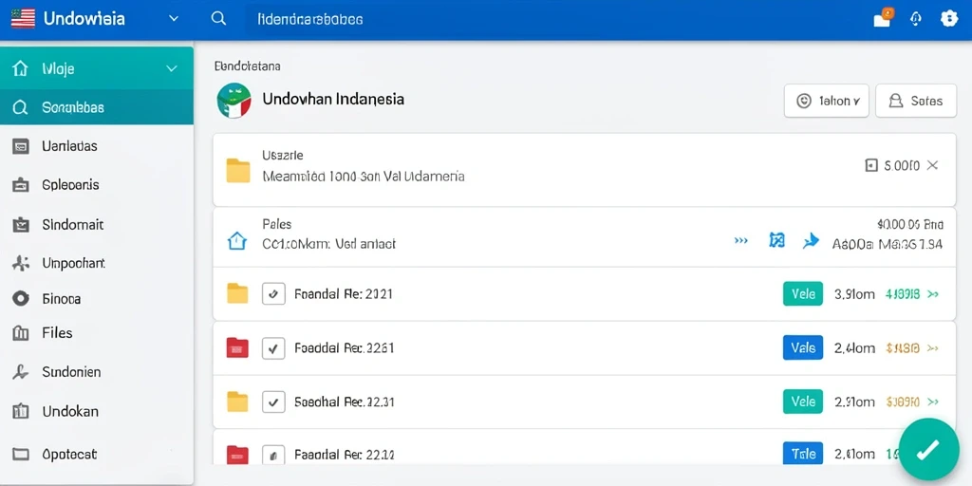
Task: Click blue Tale button in Faandal Re: 22.14 row
Action: (803, 454)
